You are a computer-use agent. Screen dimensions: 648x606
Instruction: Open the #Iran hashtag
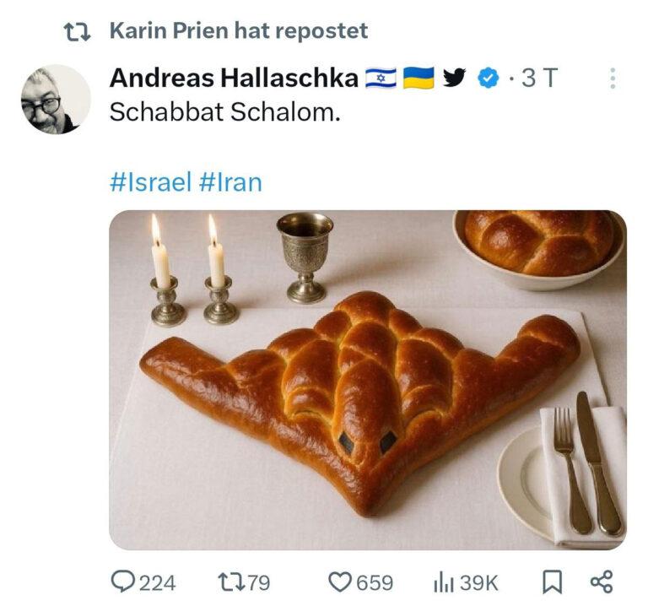[230, 182]
